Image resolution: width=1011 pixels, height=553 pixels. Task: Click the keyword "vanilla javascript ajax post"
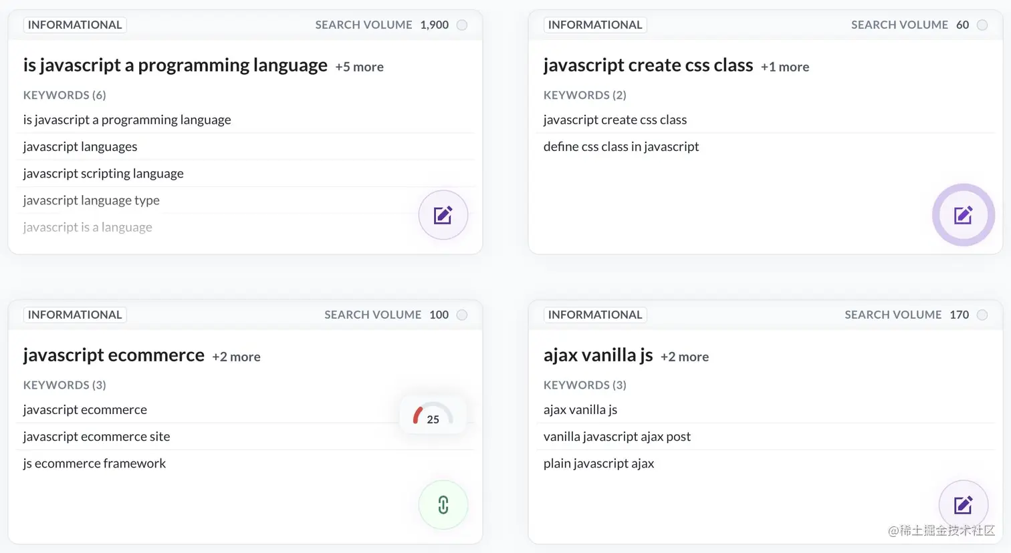click(616, 436)
